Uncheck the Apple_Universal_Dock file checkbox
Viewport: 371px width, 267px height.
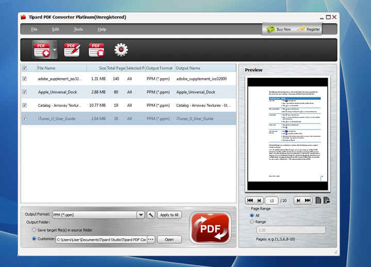coord(25,92)
